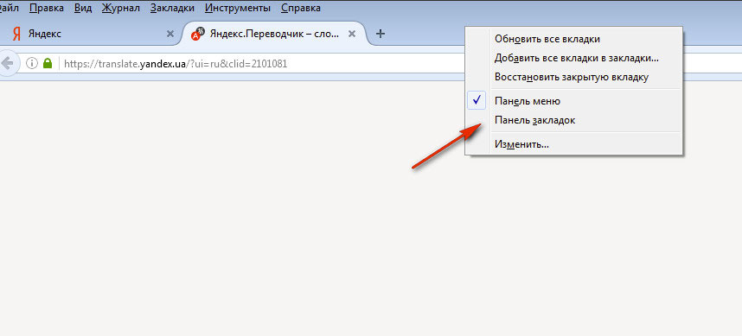
Task: Switch to the Яндекс.Переводчик tab
Action: point(273,34)
